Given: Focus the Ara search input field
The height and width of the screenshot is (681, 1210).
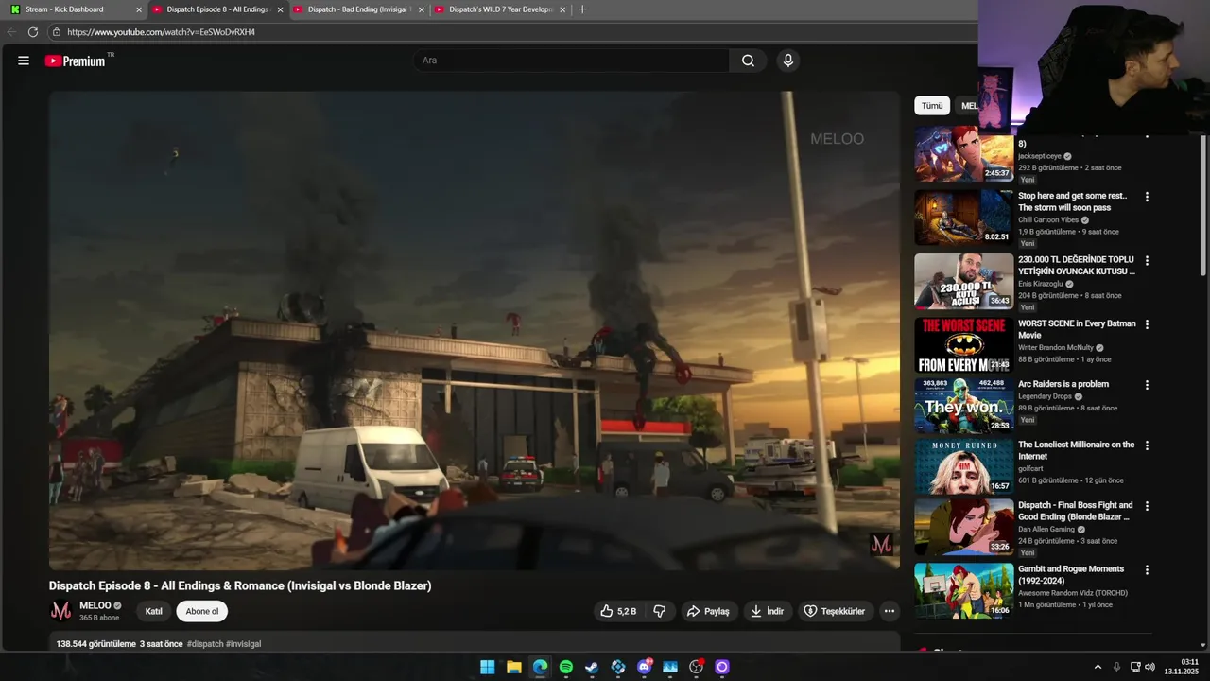Looking at the screenshot, I should [x=571, y=61].
